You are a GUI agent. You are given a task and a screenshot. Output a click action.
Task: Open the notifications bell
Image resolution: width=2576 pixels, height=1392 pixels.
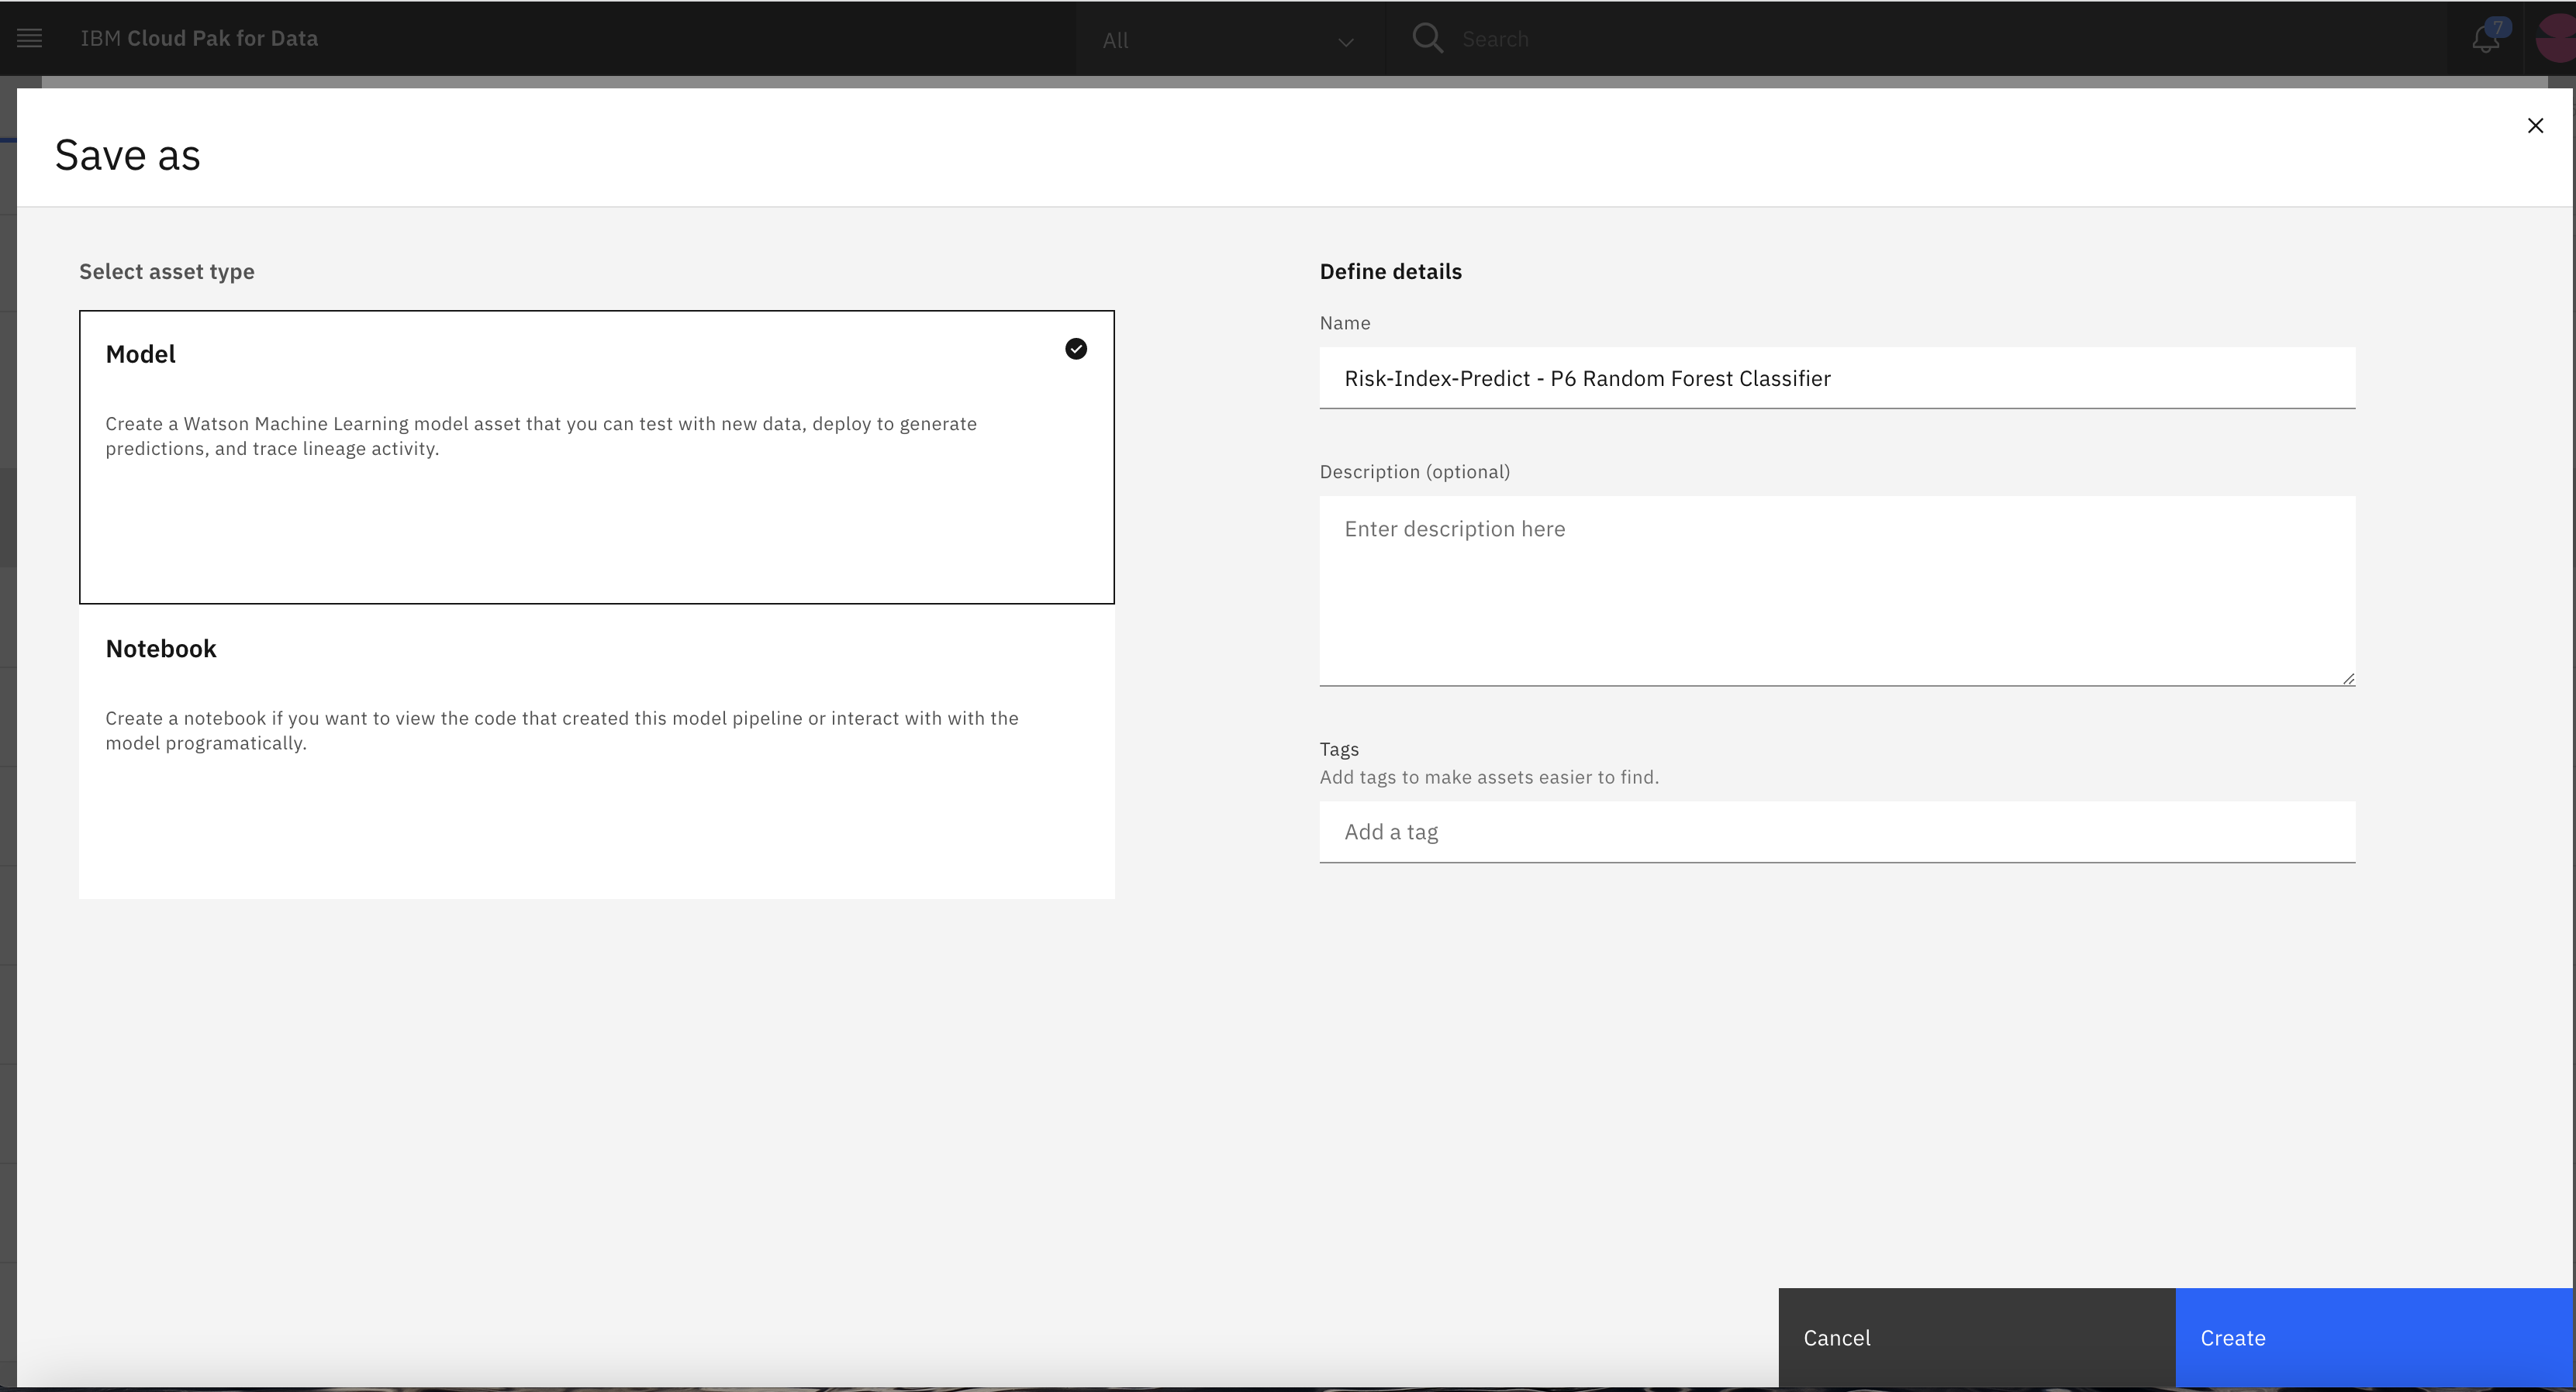[x=2486, y=38]
